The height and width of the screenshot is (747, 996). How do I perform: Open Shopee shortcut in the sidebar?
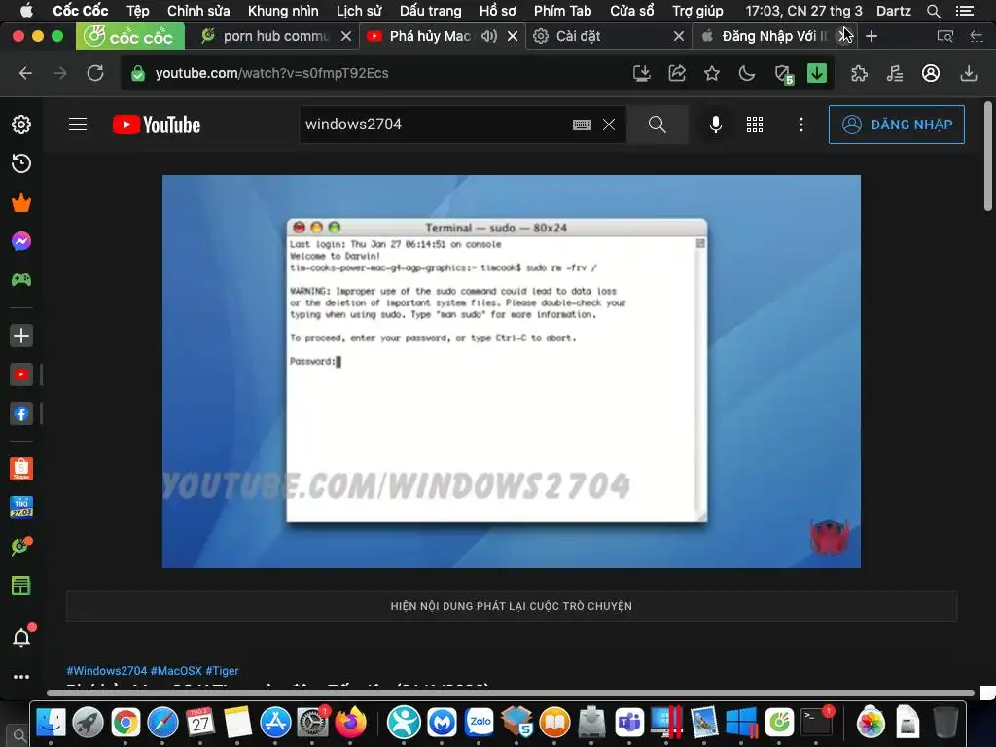pos(21,469)
